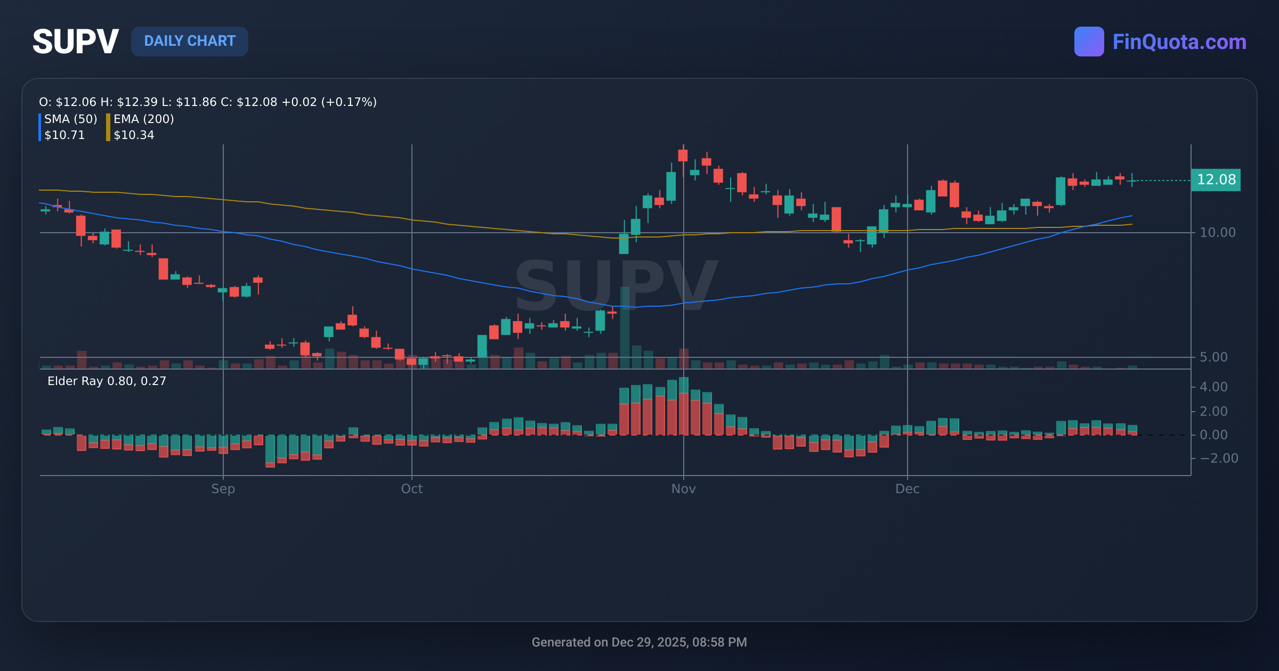
Task: Click the 12.08 current price tag
Action: pyautogui.click(x=1216, y=180)
